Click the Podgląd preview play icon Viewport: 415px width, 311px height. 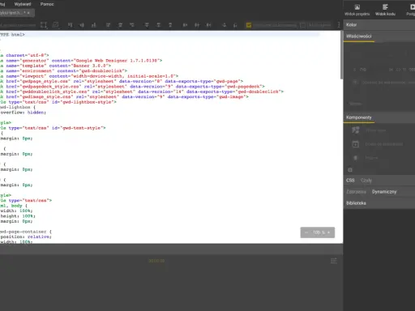point(413,7)
